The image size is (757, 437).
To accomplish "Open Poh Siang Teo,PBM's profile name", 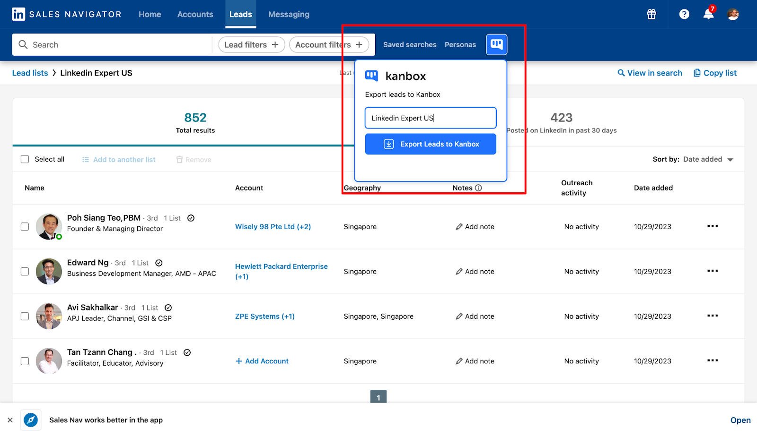I will click(x=104, y=218).
